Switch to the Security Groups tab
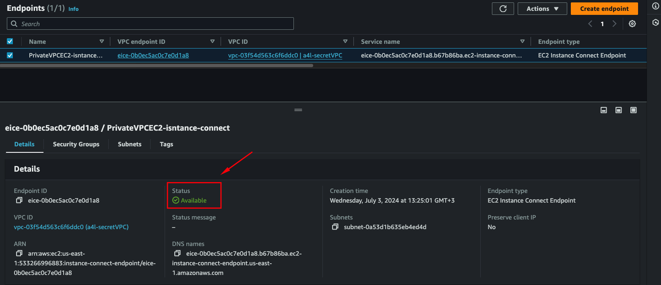Viewport: 661px width, 285px height. pos(76,144)
